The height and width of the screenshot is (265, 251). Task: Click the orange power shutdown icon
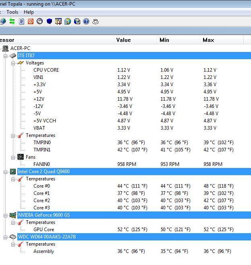pyautogui.click(x=31, y=21)
